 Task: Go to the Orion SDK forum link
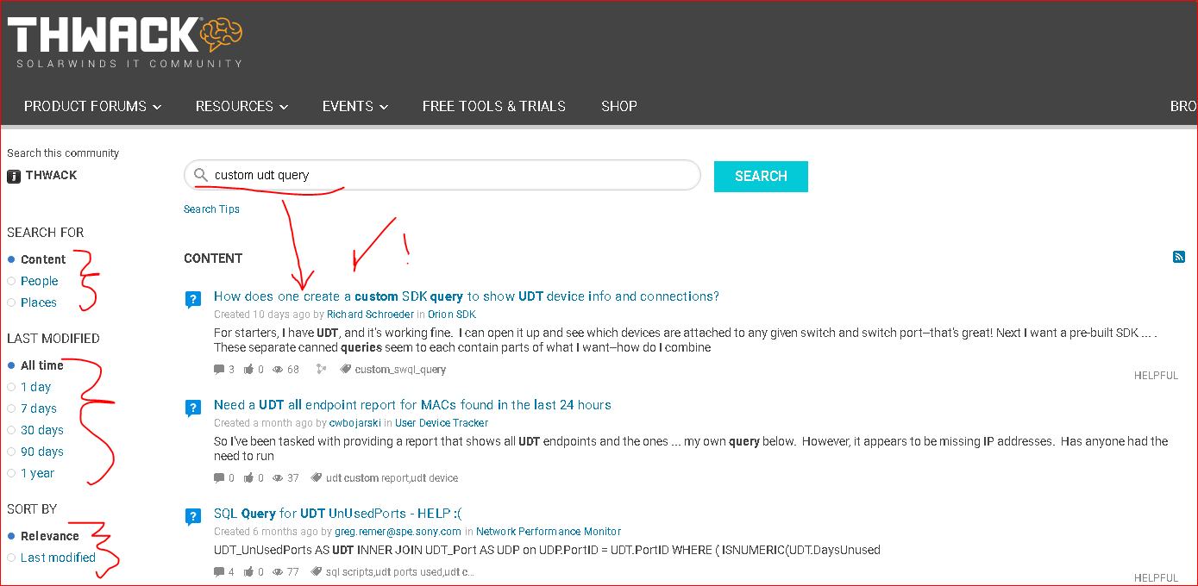pyautogui.click(x=452, y=315)
